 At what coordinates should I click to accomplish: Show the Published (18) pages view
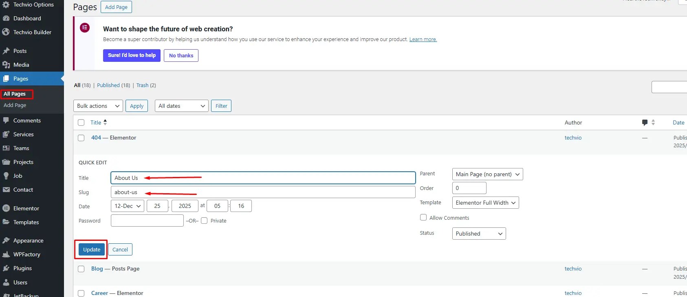click(x=114, y=85)
